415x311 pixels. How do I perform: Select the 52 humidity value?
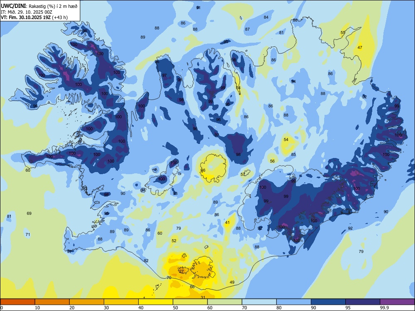click(x=174, y=241)
